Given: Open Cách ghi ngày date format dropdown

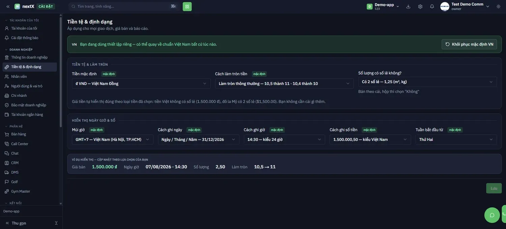Looking at the screenshot, I should click(x=199, y=139).
